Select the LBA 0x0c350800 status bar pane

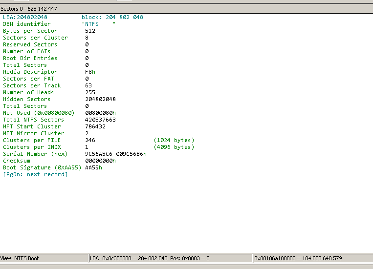pyautogui.click(x=171, y=258)
